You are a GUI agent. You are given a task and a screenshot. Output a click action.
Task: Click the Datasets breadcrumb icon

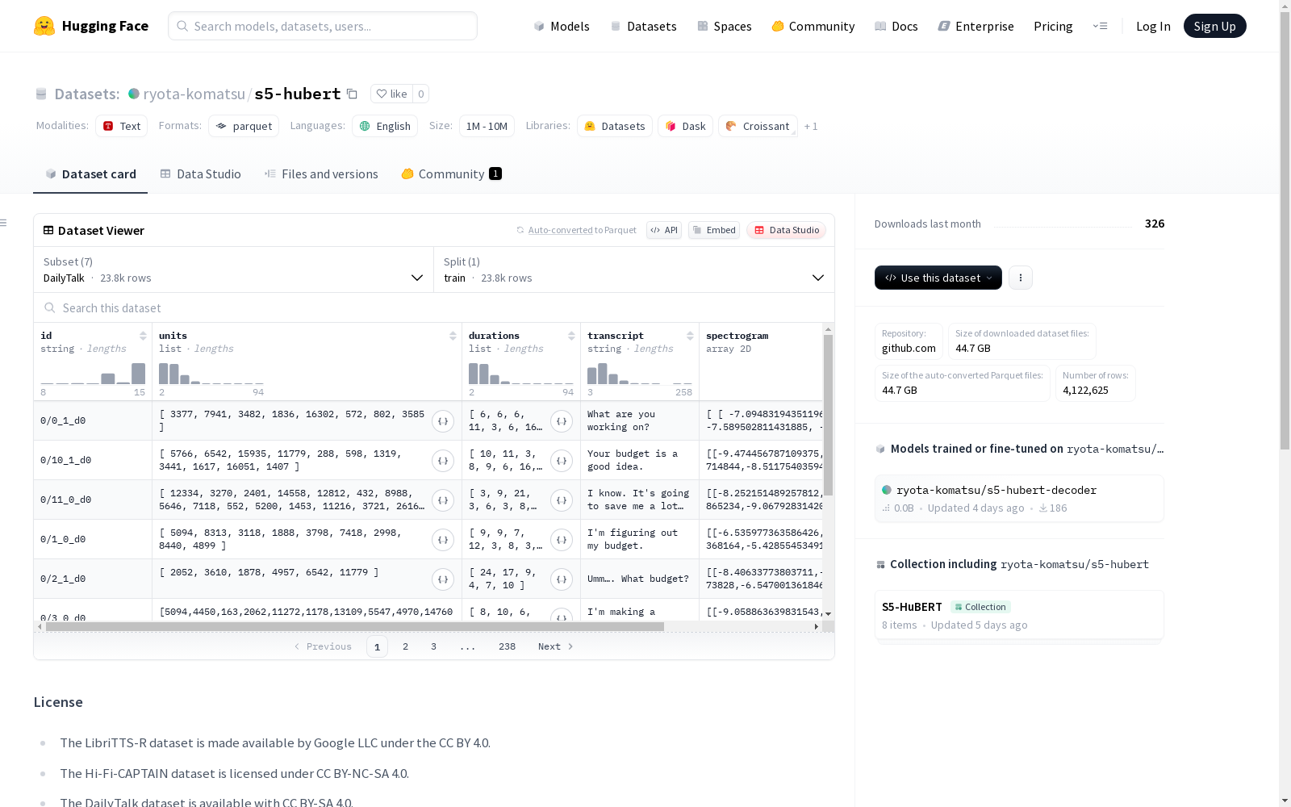click(x=41, y=94)
